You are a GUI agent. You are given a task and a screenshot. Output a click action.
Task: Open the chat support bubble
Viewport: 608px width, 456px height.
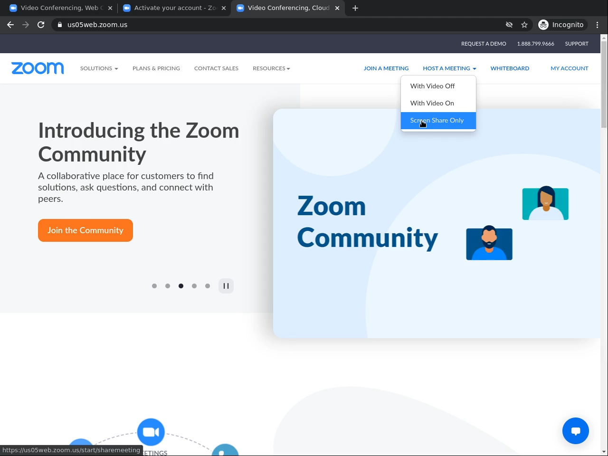click(576, 431)
